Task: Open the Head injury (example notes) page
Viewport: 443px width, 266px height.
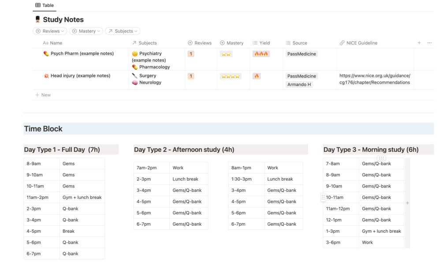Action: (81, 75)
